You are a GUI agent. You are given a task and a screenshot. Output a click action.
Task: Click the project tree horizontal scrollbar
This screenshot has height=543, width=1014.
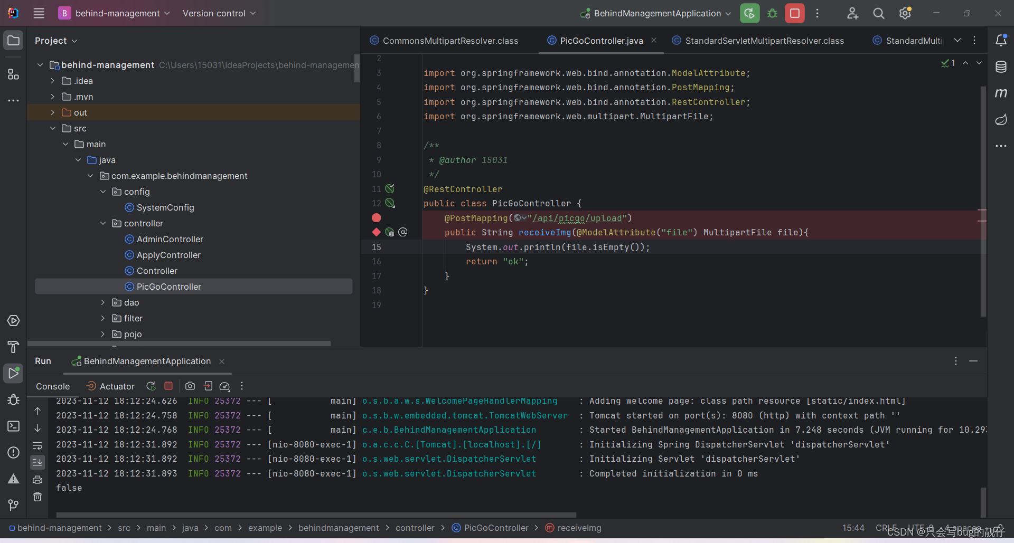[x=179, y=343]
